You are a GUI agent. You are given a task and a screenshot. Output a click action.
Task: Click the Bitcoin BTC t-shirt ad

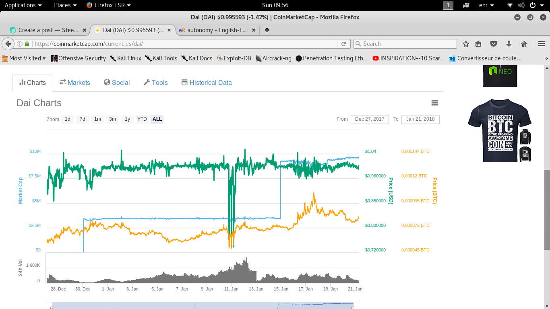500,130
